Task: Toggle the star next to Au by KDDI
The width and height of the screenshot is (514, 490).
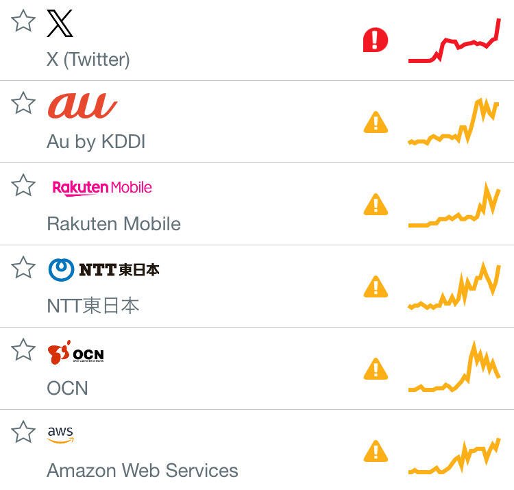Action: pyautogui.click(x=23, y=103)
